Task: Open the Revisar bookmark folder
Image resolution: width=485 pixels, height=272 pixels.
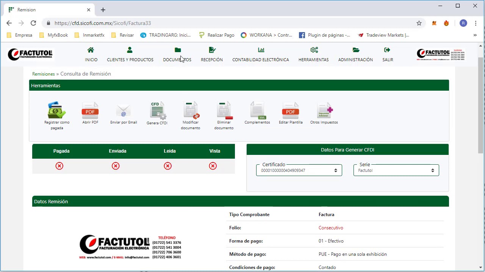Action: pyautogui.click(x=122, y=35)
